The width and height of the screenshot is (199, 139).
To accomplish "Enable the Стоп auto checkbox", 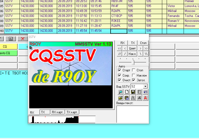I will (134, 70).
